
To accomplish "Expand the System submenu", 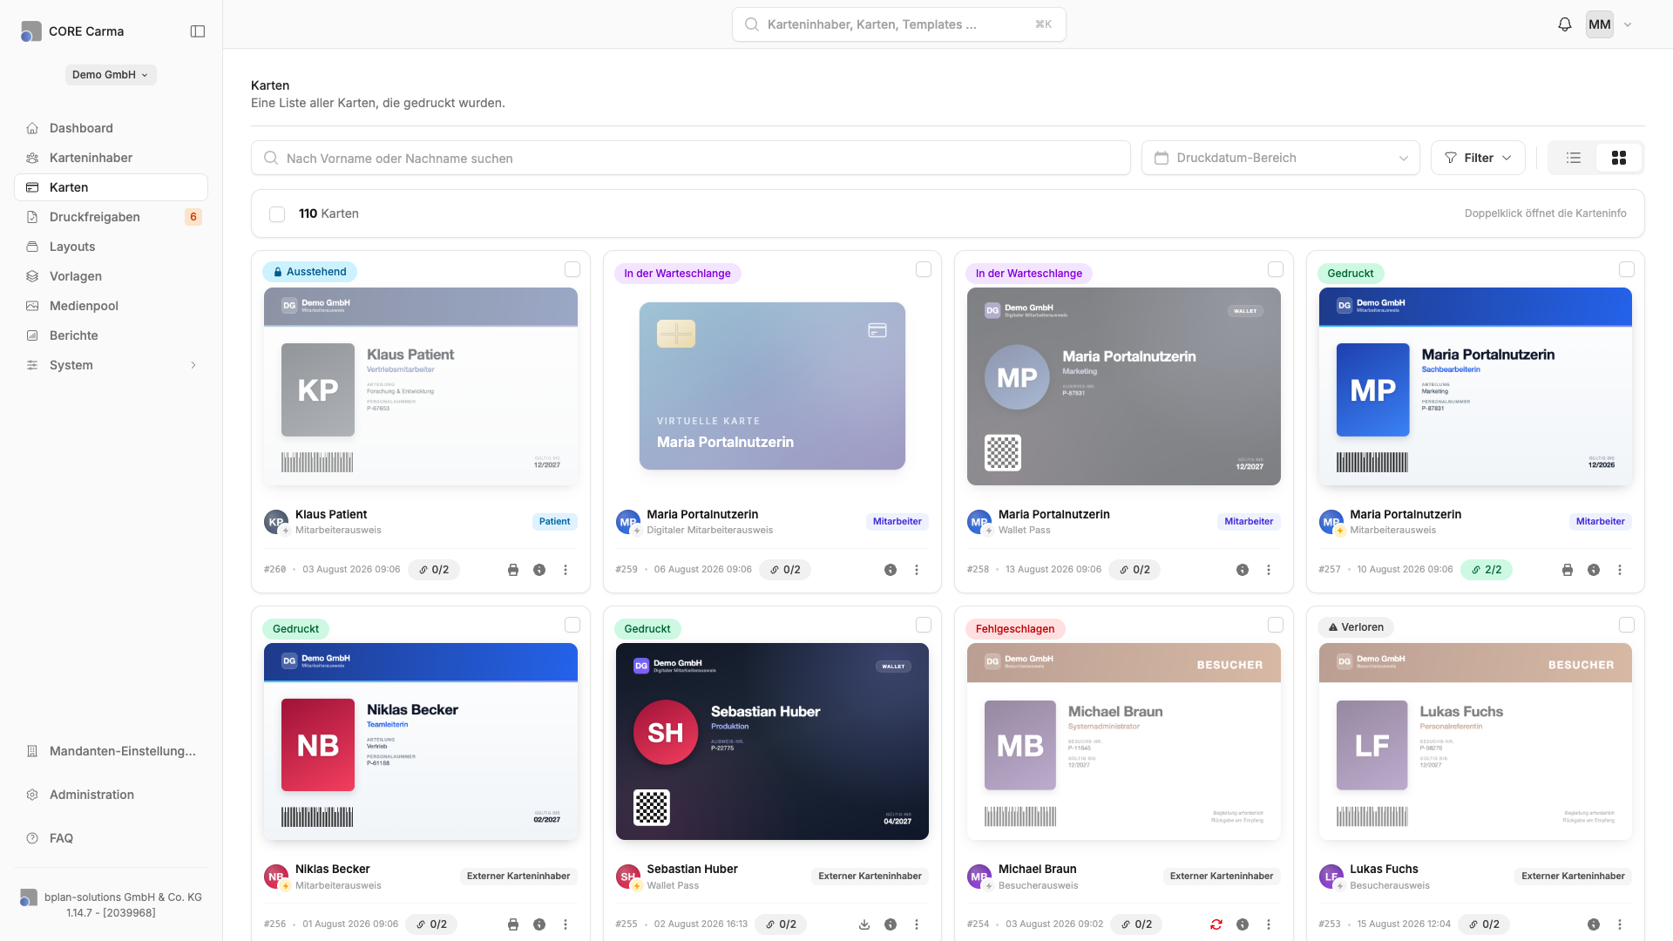I will 111,365.
